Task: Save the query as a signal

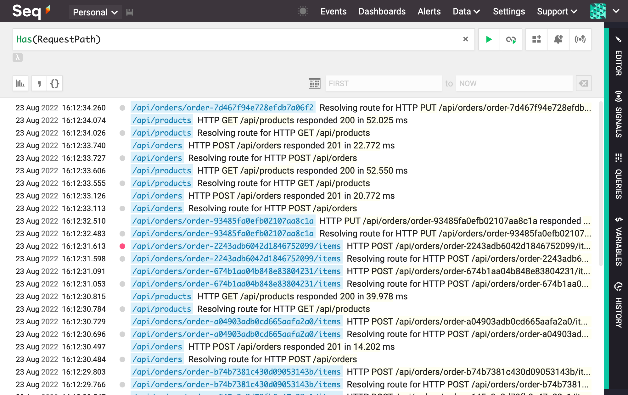Action: (x=580, y=39)
